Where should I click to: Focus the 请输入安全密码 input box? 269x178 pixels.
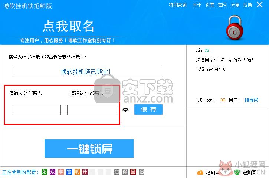point(36,110)
